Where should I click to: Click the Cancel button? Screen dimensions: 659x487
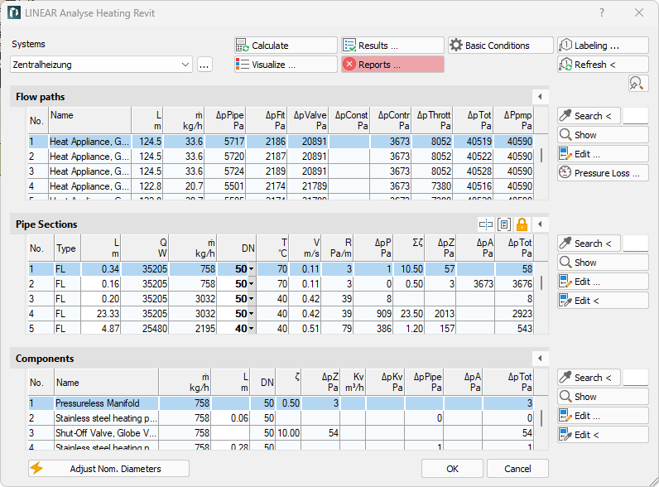click(x=517, y=469)
